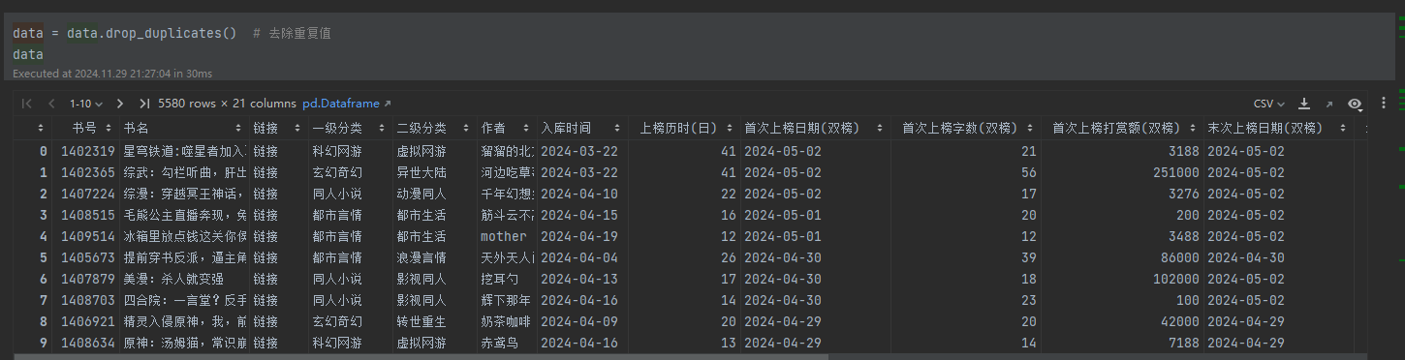Click book title starting 星穹铁道
Viewport: 1405px width, 360px height.
tap(184, 151)
